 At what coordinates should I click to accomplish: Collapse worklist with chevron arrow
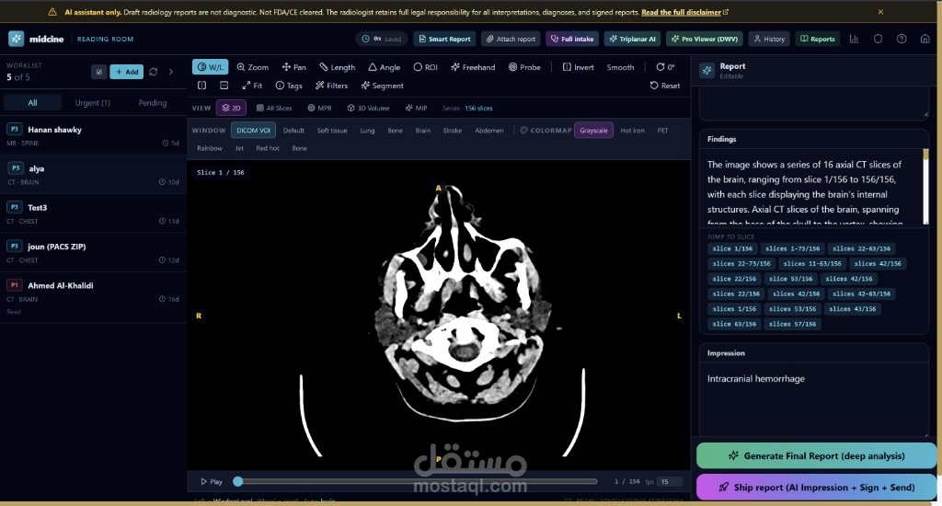170,72
